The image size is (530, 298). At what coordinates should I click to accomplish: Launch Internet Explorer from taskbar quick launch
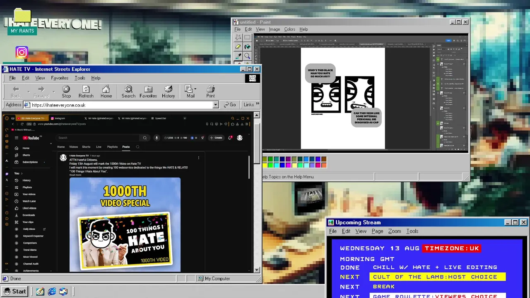pos(52,291)
